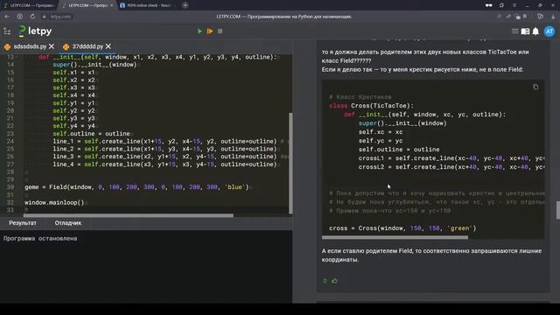560x315 pixels.
Task: Open the AT user avatar menu
Action: point(549,31)
